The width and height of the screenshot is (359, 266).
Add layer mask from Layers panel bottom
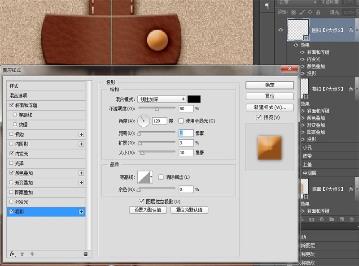[x=311, y=219]
